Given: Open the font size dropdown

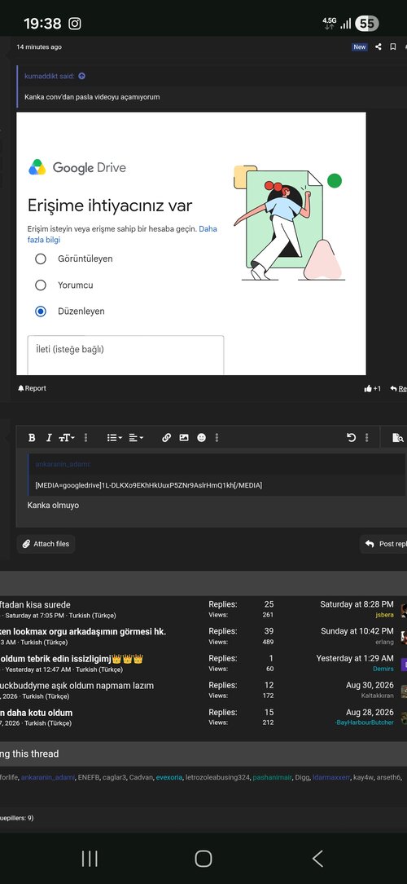Looking at the screenshot, I should 67,437.
